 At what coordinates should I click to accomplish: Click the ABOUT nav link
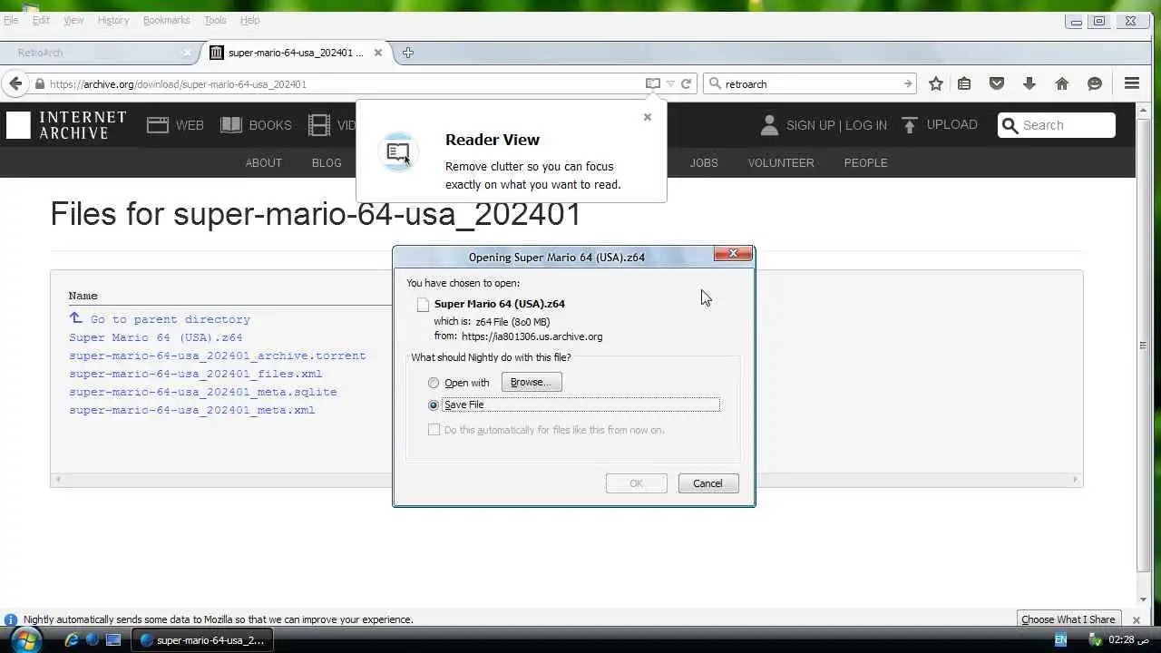tap(264, 163)
